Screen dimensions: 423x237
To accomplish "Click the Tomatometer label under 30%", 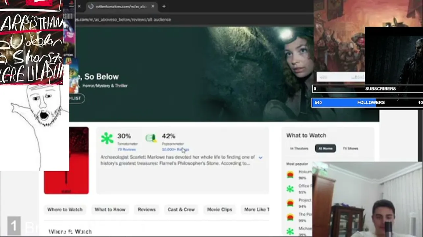I will point(127,144).
